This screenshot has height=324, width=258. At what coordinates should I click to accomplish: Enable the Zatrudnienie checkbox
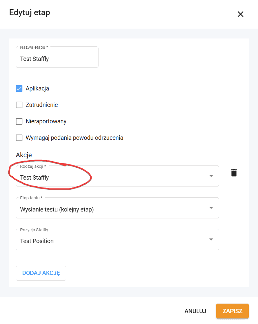click(19, 105)
